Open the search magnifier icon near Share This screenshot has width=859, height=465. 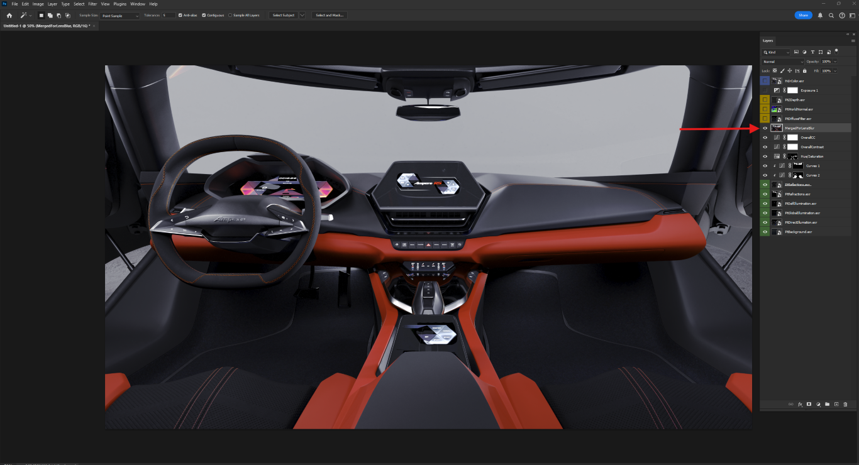[x=831, y=15]
